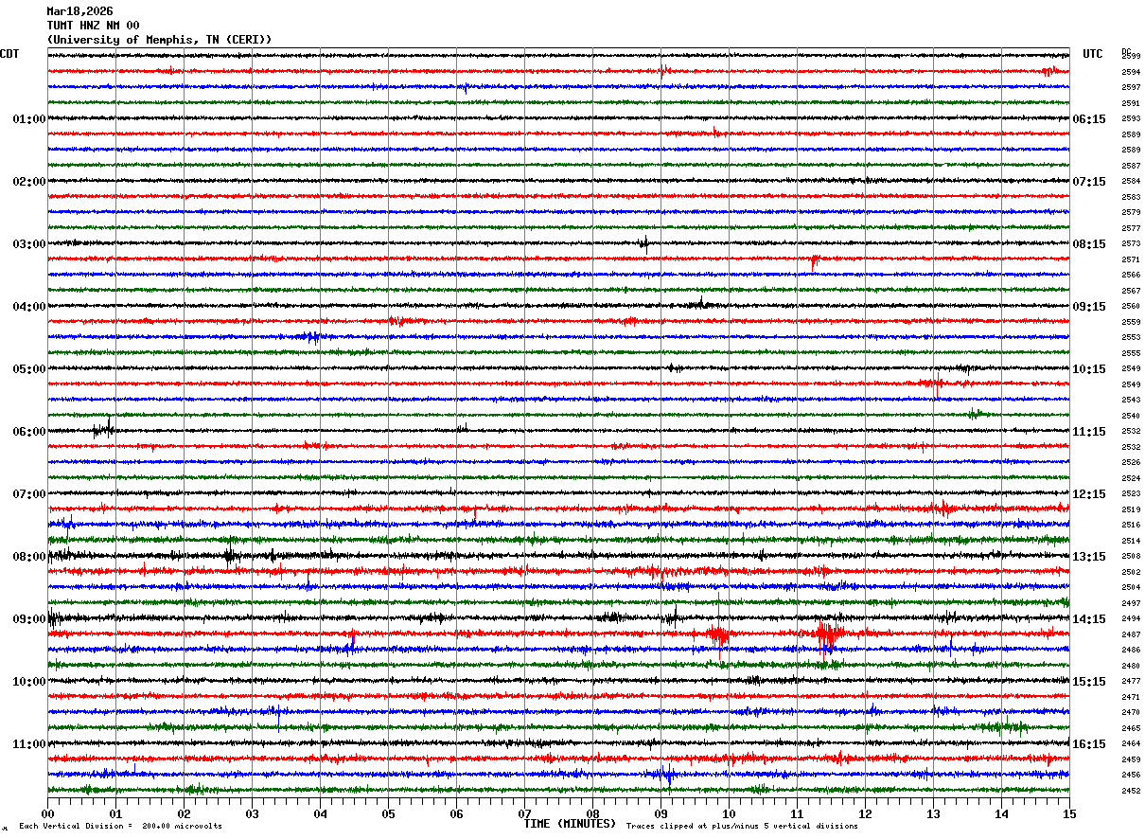Click minute tick label "01" on time axis
Image resolution: width=1145 pixels, height=839 pixels.
click(115, 813)
